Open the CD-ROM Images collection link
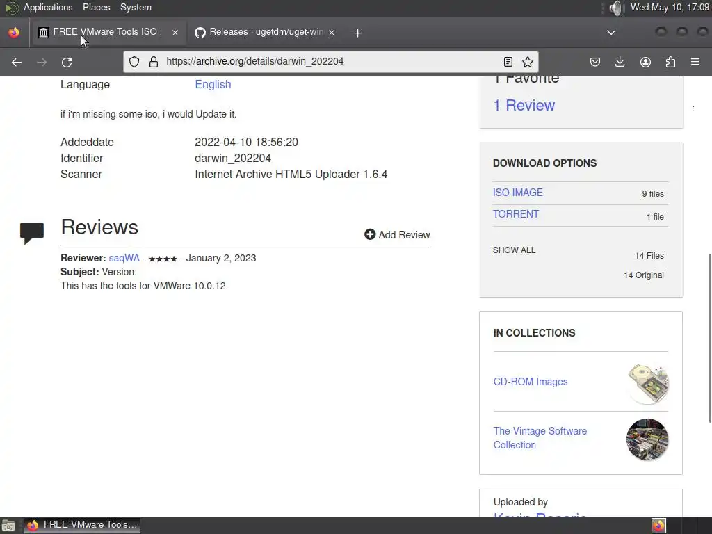The height and width of the screenshot is (534, 712). click(531, 382)
